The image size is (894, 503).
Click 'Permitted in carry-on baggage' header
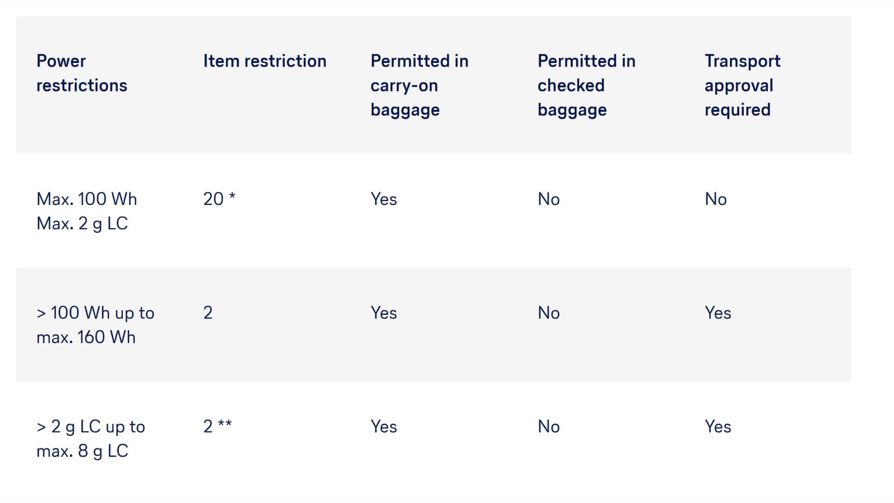point(419,85)
